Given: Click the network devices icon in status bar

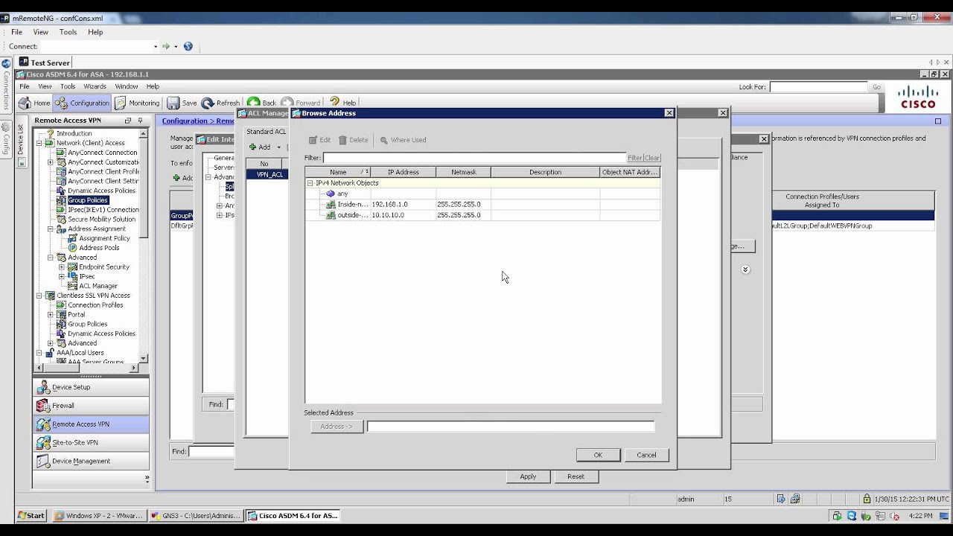Looking at the screenshot, I should click(795, 499).
